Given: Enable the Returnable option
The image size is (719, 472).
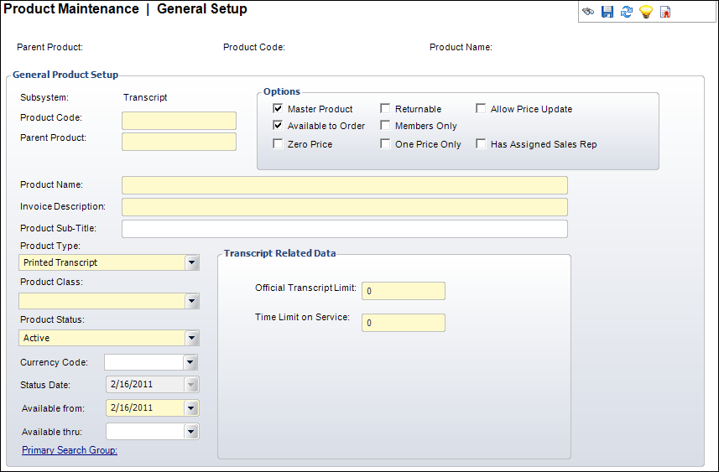Looking at the screenshot, I should (x=385, y=109).
